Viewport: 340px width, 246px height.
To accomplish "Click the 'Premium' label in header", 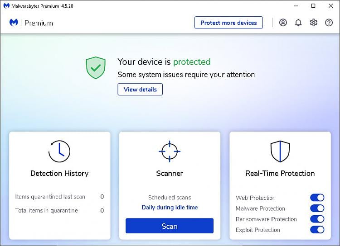I will pos(39,23).
